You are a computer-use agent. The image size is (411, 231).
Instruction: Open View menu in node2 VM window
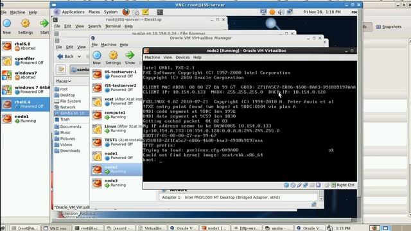point(168,57)
